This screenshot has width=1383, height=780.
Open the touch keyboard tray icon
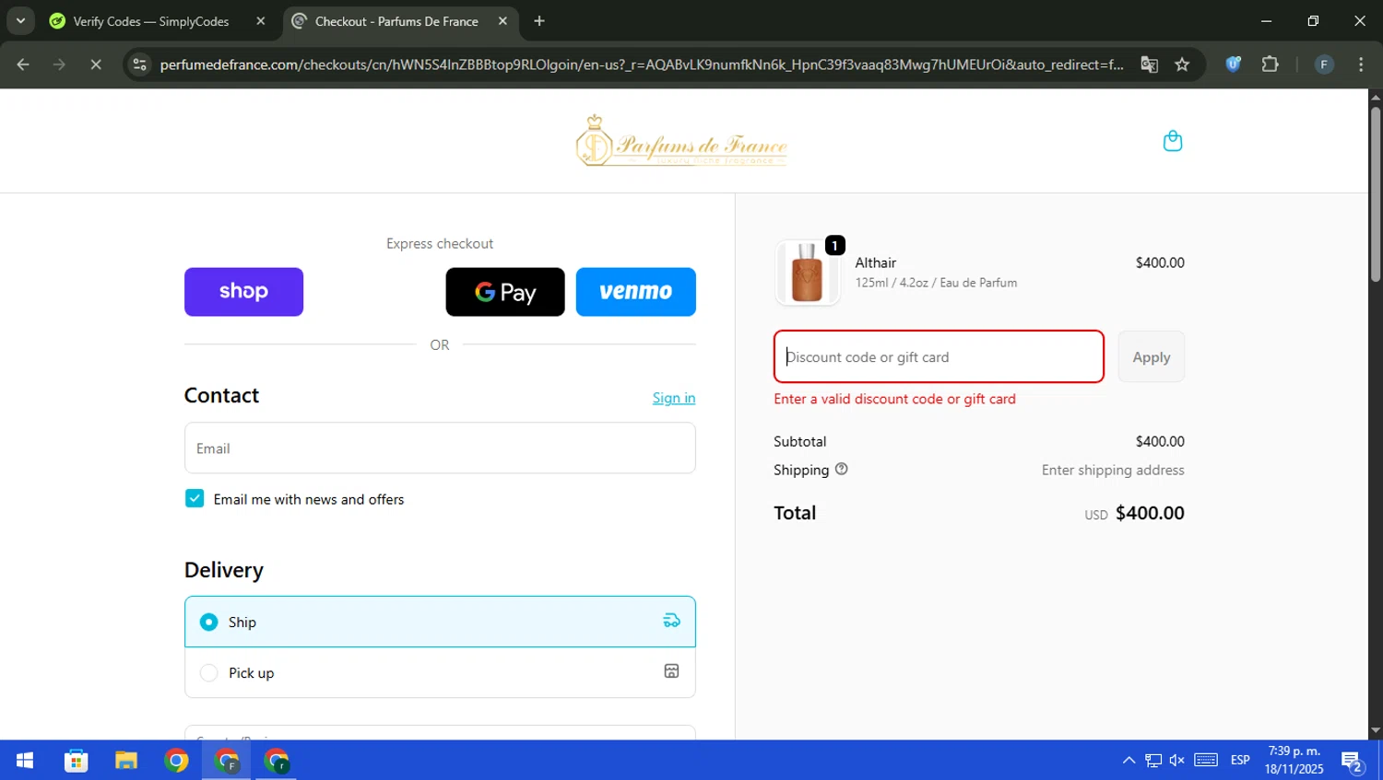[x=1206, y=760]
